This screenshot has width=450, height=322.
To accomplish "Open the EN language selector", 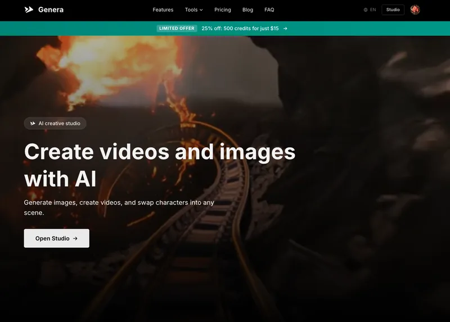I will coord(373,10).
